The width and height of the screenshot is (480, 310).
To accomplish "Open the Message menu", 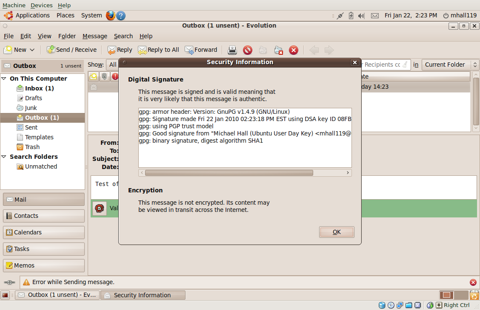I will point(94,36).
